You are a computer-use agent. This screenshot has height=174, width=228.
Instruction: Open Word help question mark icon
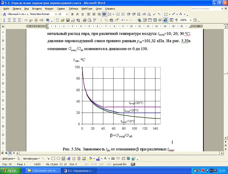coord(195,20)
